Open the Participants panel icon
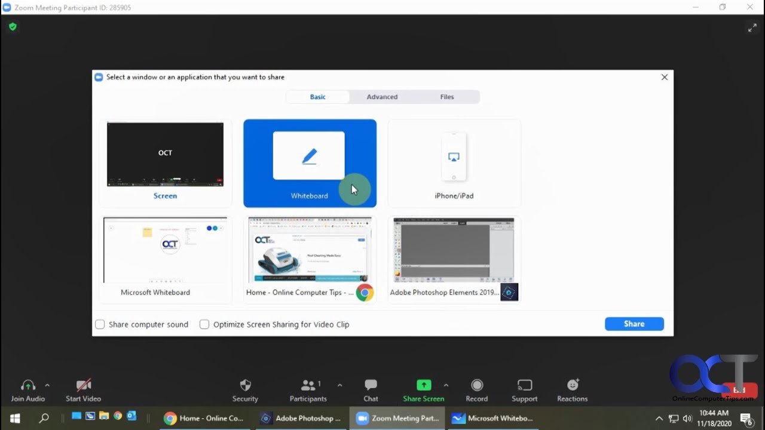Viewport: 765px width, 430px height. pos(308,385)
